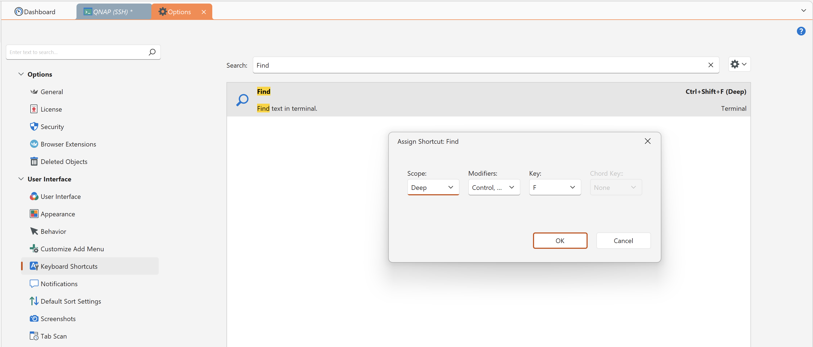Confirm shortcut with OK button
Screen dimensions: 813x347
pyautogui.click(x=559, y=241)
